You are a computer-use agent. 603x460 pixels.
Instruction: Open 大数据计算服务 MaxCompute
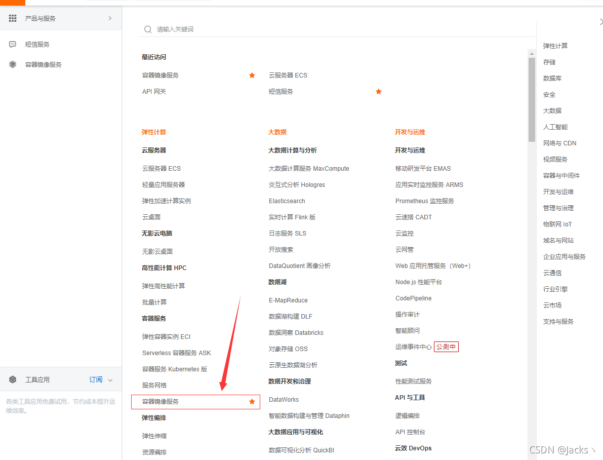pyautogui.click(x=309, y=168)
